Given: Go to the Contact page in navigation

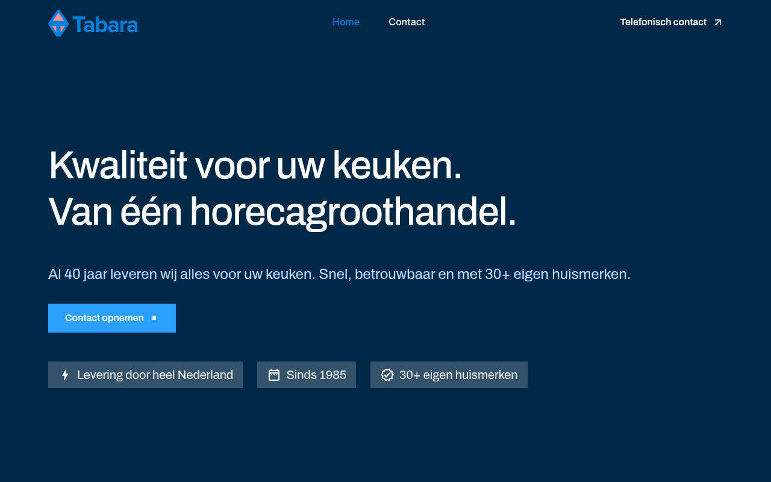Looking at the screenshot, I should (x=407, y=22).
